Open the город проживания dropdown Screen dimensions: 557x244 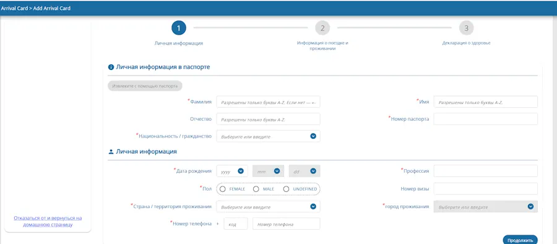click(x=486, y=207)
